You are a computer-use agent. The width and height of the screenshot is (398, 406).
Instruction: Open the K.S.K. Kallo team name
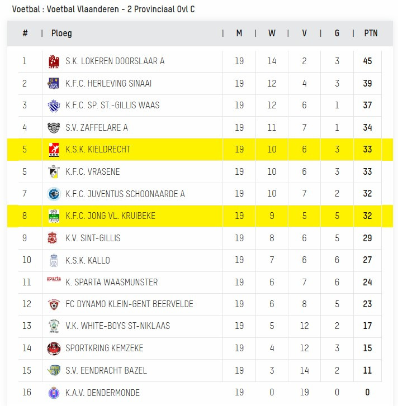pyautogui.click(x=88, y=260)
